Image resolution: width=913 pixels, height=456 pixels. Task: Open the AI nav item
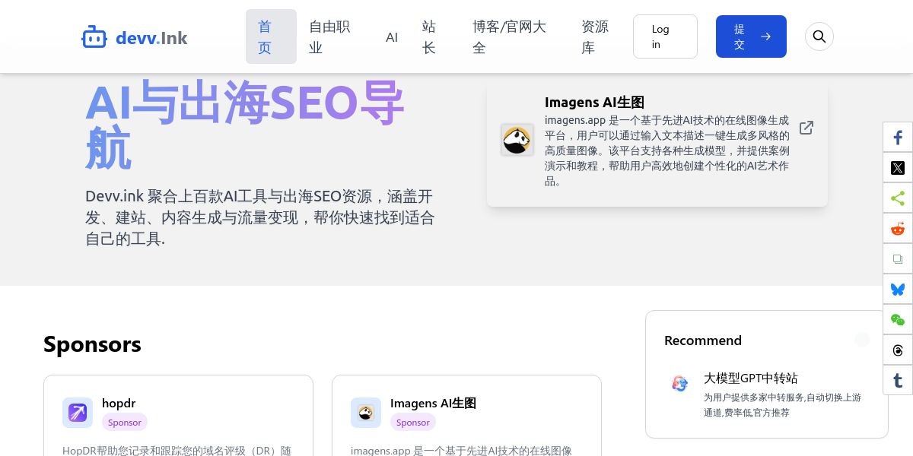(392, 36)
